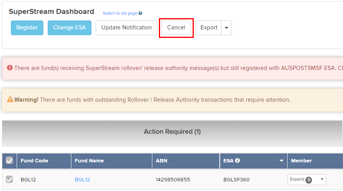
Task: Expand the Member dropdown for BGL12
Action: click(322, 179)
